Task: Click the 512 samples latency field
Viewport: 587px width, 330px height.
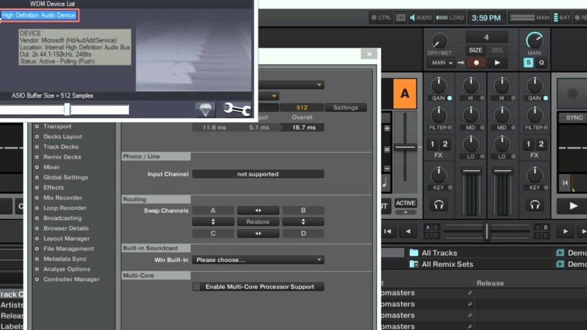Action: (x=302, y=107)
